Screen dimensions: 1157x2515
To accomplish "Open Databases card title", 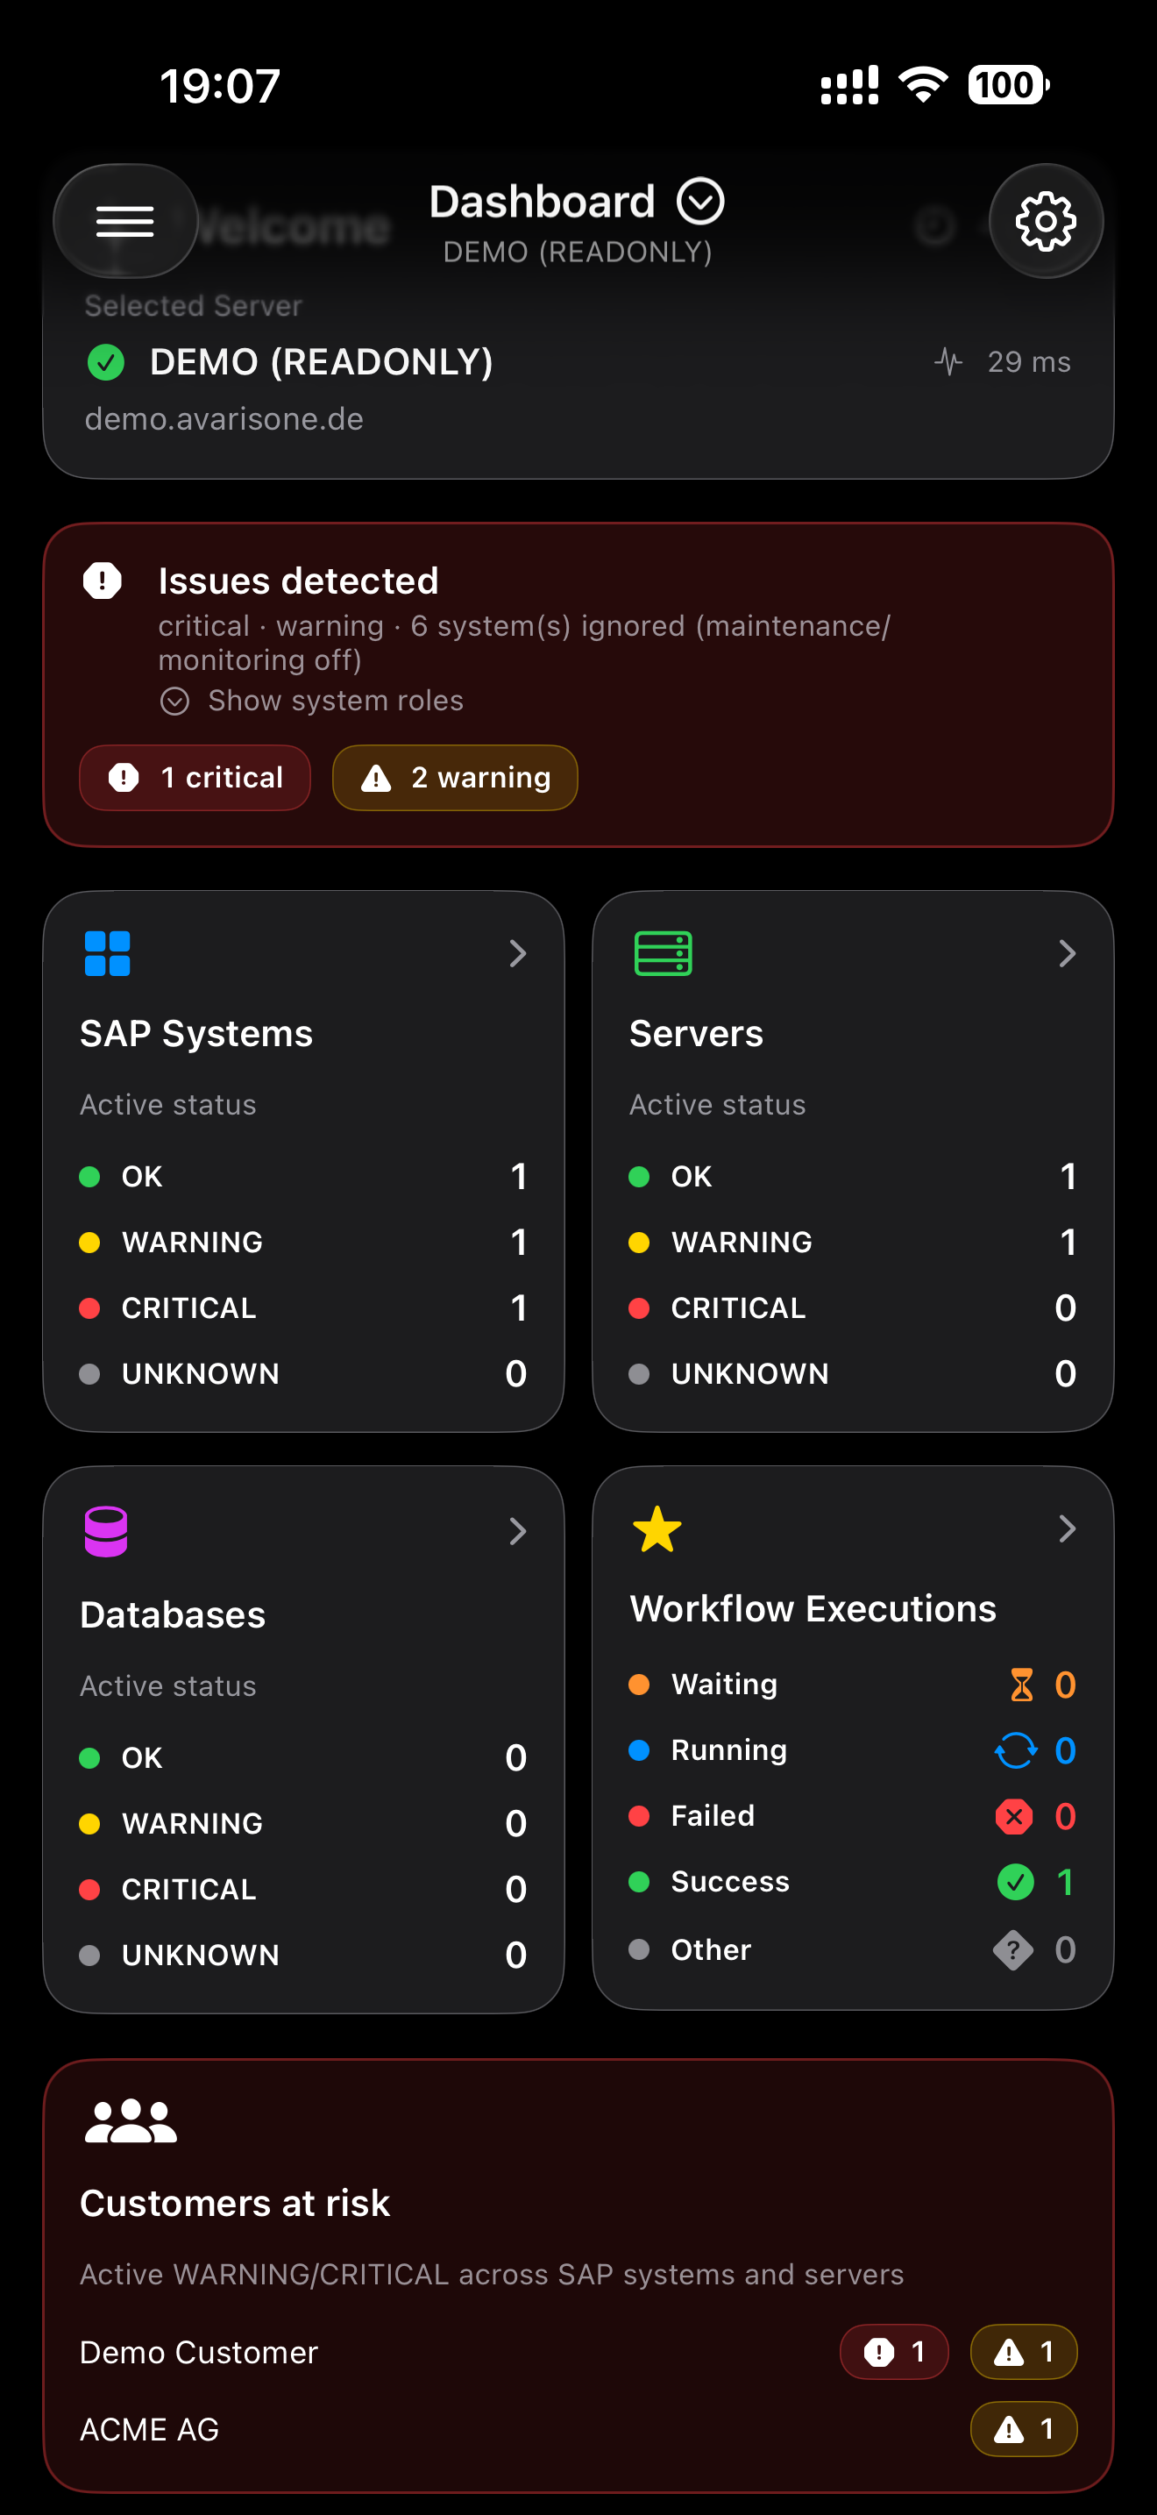I will pos(173,1616).
